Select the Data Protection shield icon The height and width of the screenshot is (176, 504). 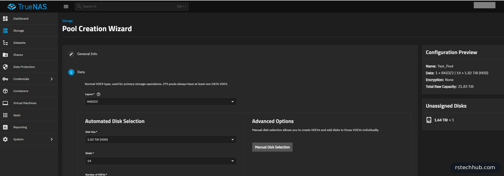coord(5,67)
